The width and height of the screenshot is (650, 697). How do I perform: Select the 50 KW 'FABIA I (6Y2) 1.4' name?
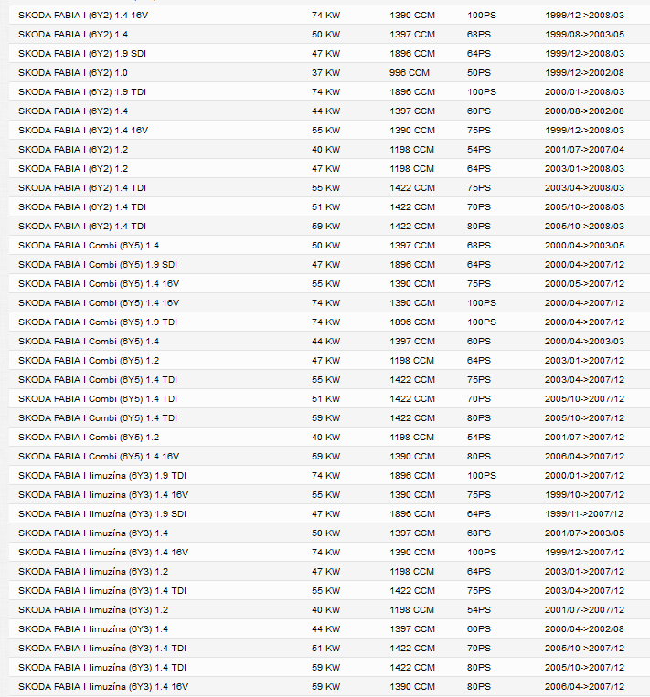pos(73,35)
